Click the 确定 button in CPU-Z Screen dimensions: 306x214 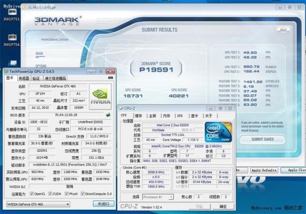(x=223, y=207)
